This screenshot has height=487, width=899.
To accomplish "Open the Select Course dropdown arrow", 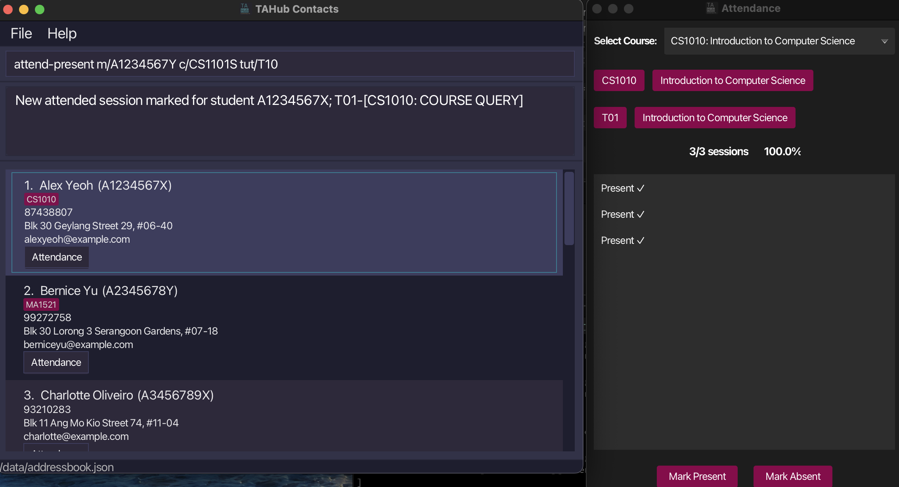I will pyautogui.click(x=884, y=41).
